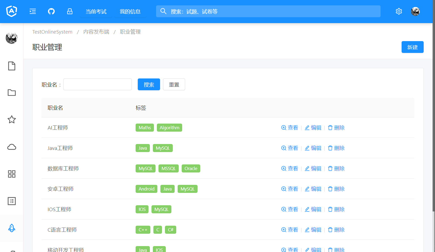The width and height of the screenshot is (435, 252).
Task: Open the folder icon in sidebar
Action: pyautogui.click(x=12, y=93)
